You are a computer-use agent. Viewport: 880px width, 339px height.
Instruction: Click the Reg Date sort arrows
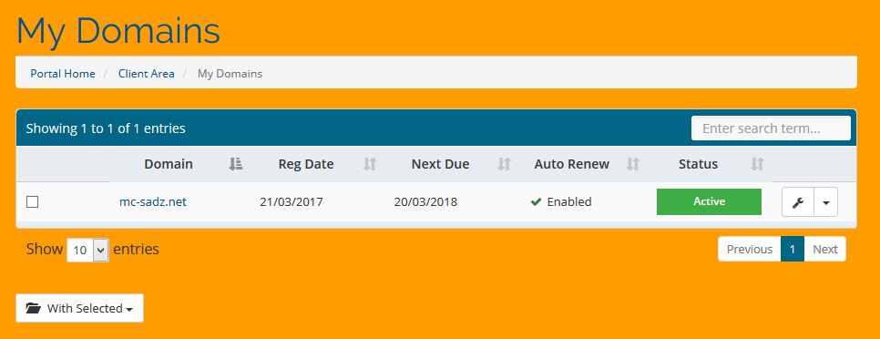click(369, 164)
